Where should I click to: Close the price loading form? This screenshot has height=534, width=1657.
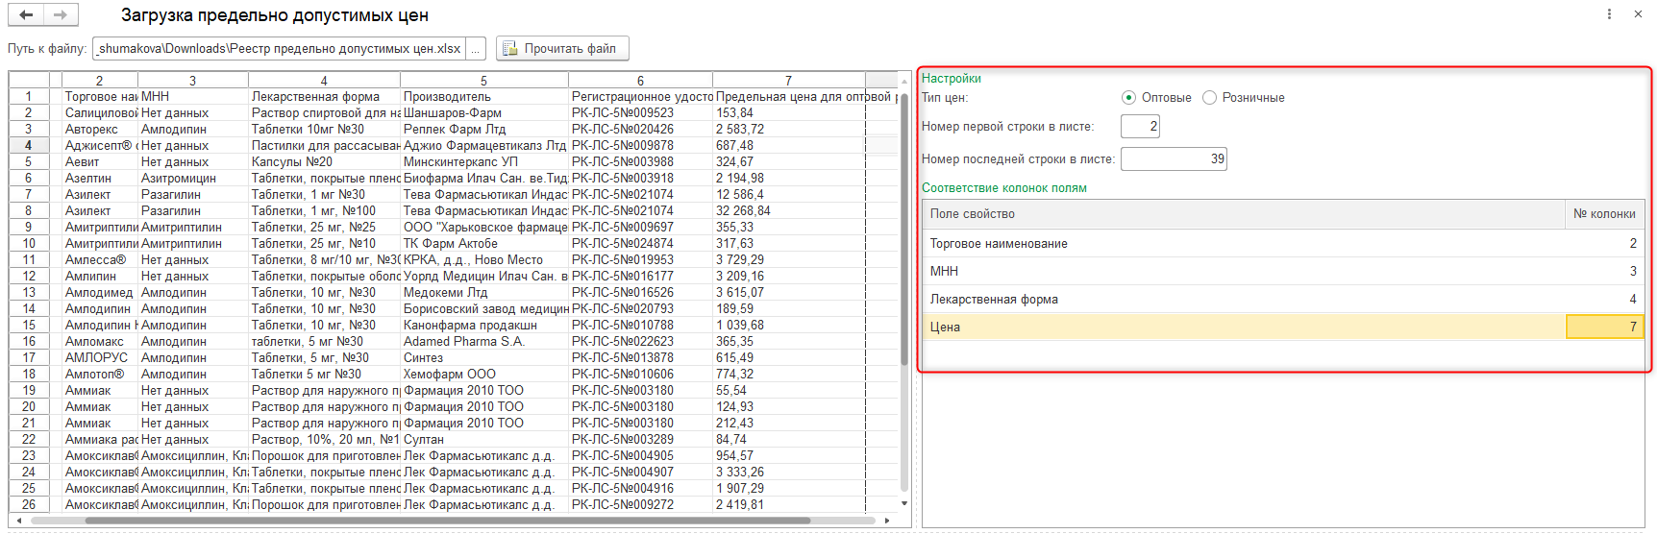pos(1638,14)
